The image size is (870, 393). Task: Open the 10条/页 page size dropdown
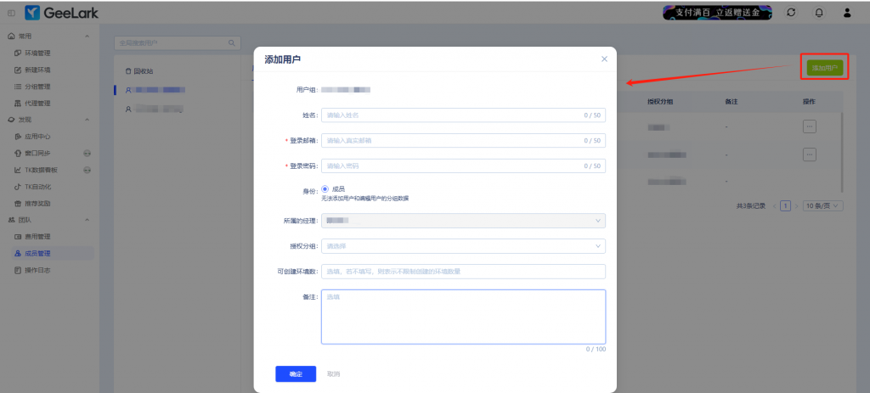(x=824, y=205)
